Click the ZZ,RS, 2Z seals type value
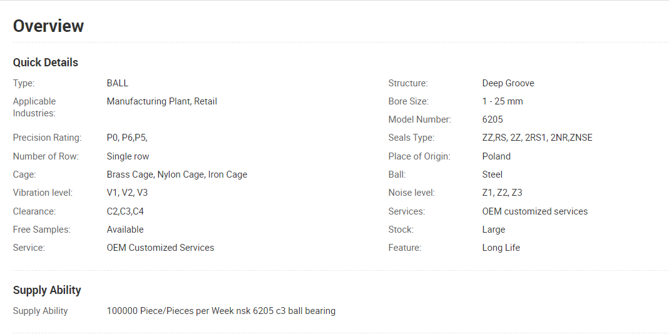 coord(537,138)
